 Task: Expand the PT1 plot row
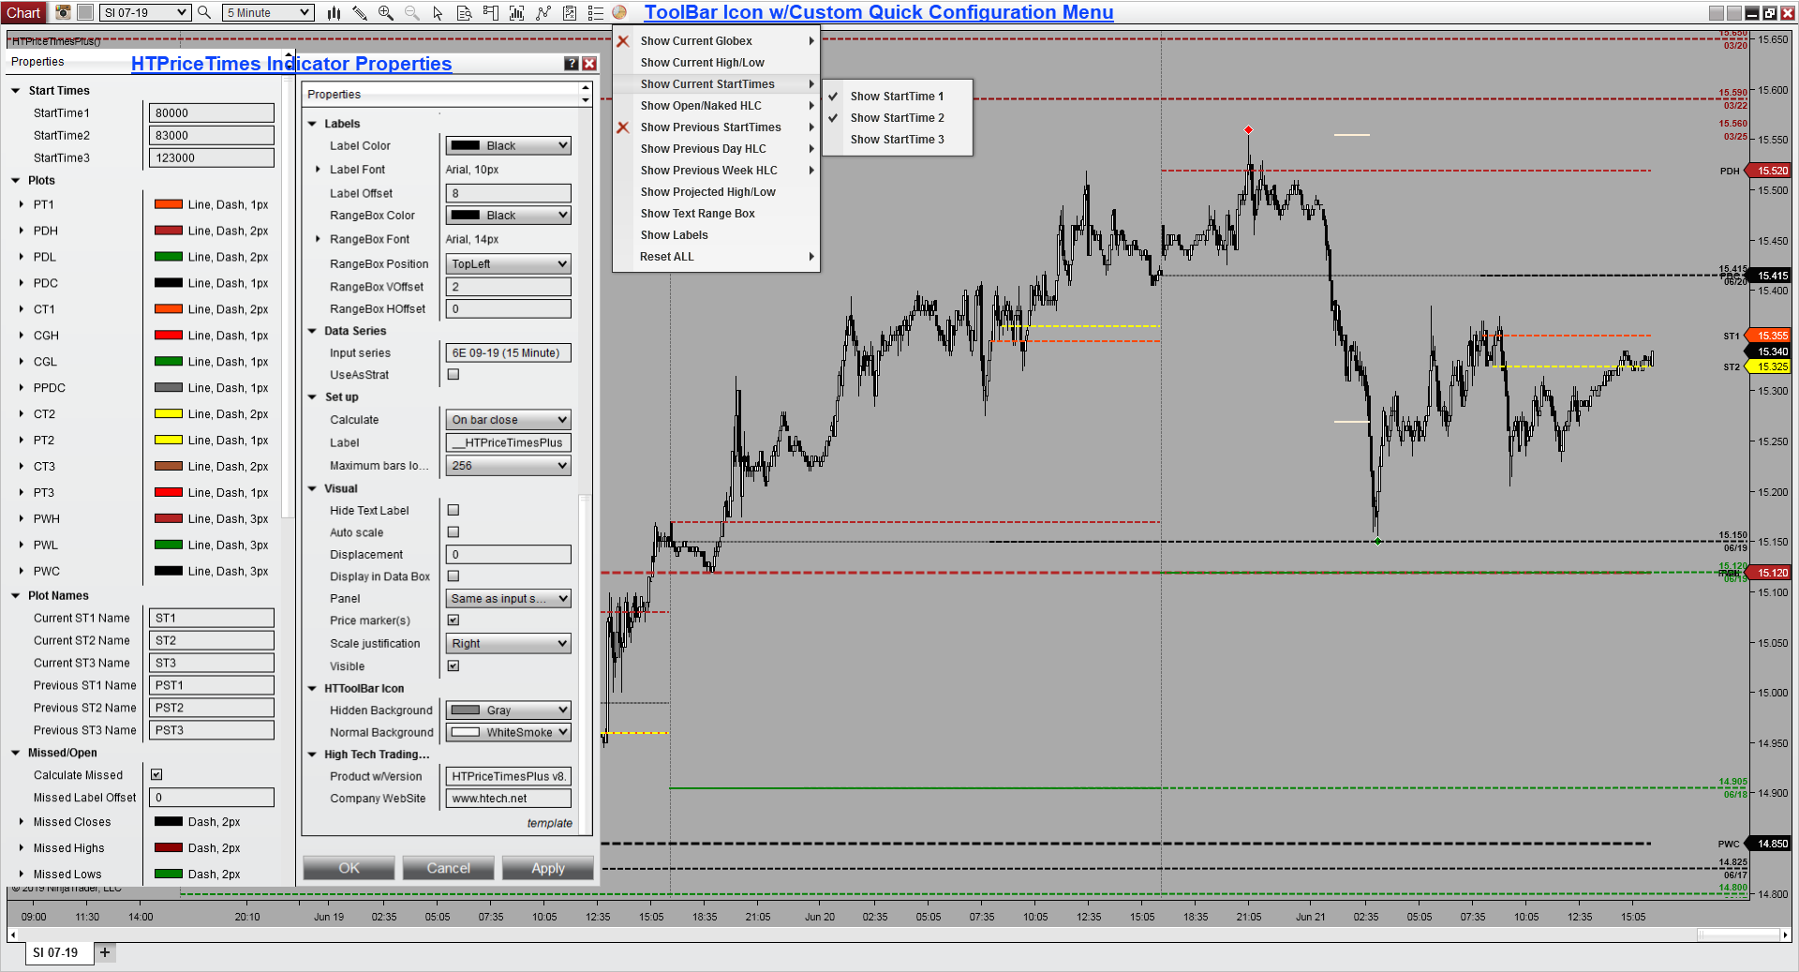(22, 204)
